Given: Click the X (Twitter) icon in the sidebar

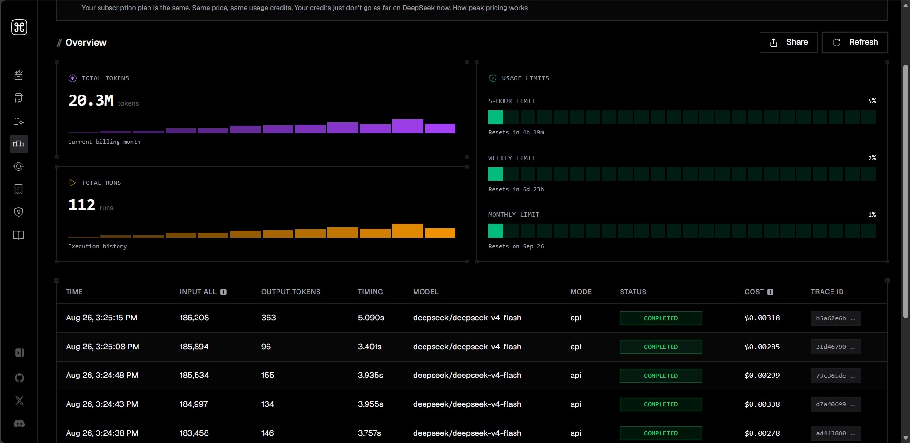Looking at the screenshot, I should click(x=19, y=401).
